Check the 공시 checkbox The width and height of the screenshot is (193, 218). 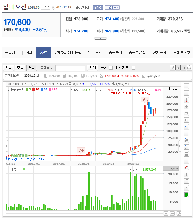[111, 68]
